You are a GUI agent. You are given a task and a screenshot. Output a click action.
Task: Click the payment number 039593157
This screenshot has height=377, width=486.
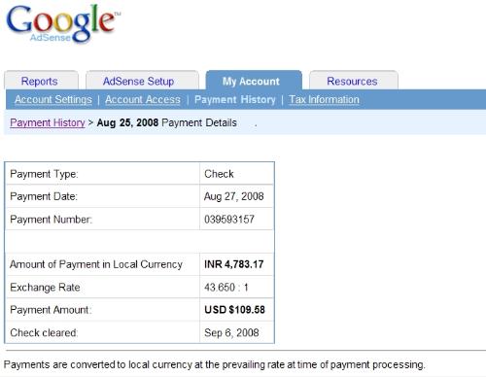pyautogui.click(x=229, y=220)
